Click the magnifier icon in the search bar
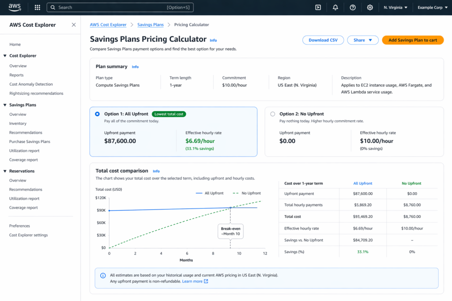The height and width of the screenshot is (301, 452). (x=53, y=7)
